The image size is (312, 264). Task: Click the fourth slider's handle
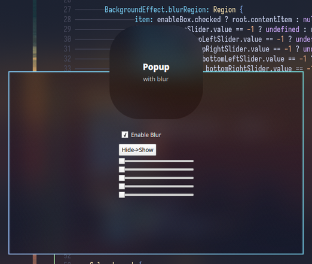click(122, 186)
